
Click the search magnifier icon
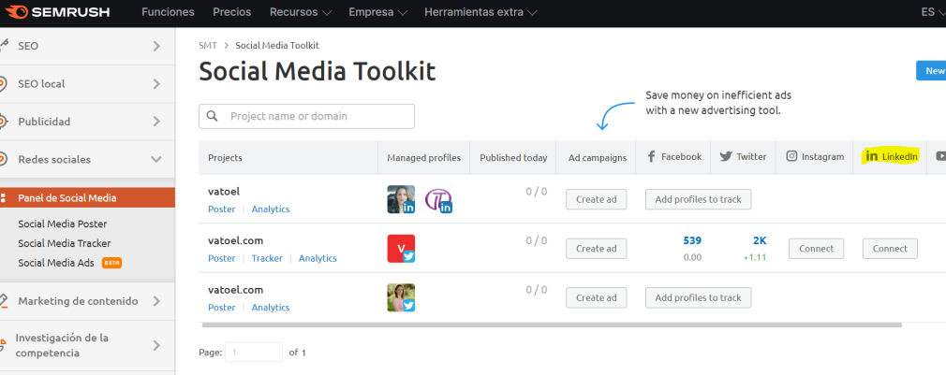(212, 116)
